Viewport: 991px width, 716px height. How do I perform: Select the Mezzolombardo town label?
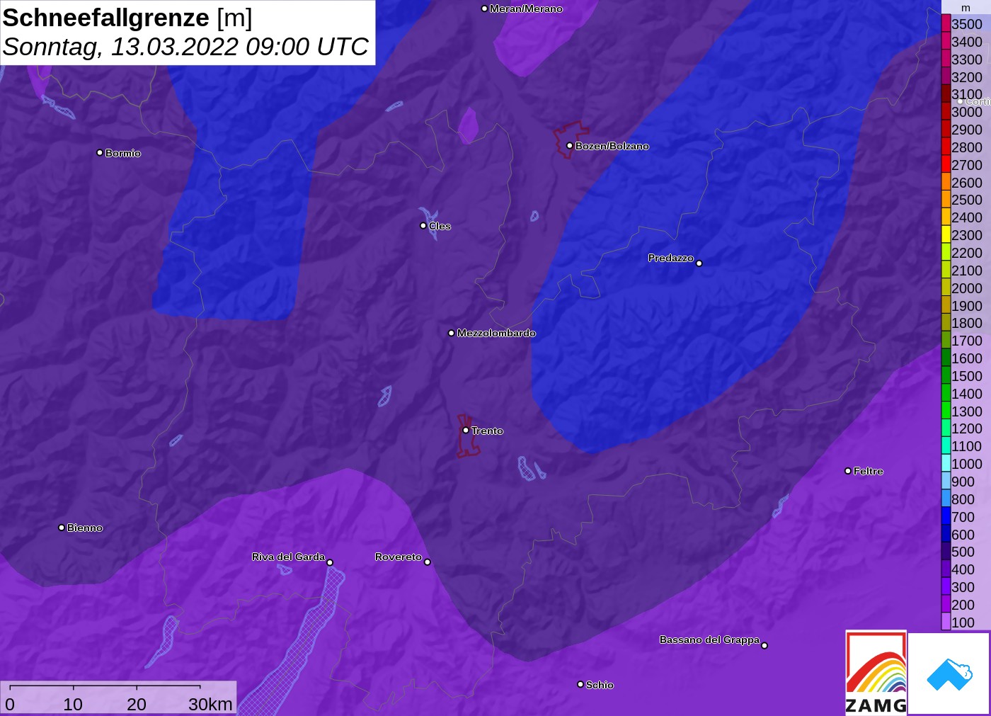tap(496, 333)
